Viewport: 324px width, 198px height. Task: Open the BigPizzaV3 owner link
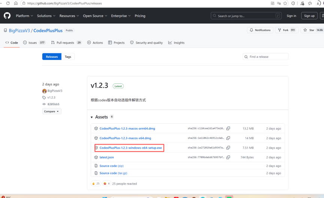click(x=19, y=31)
